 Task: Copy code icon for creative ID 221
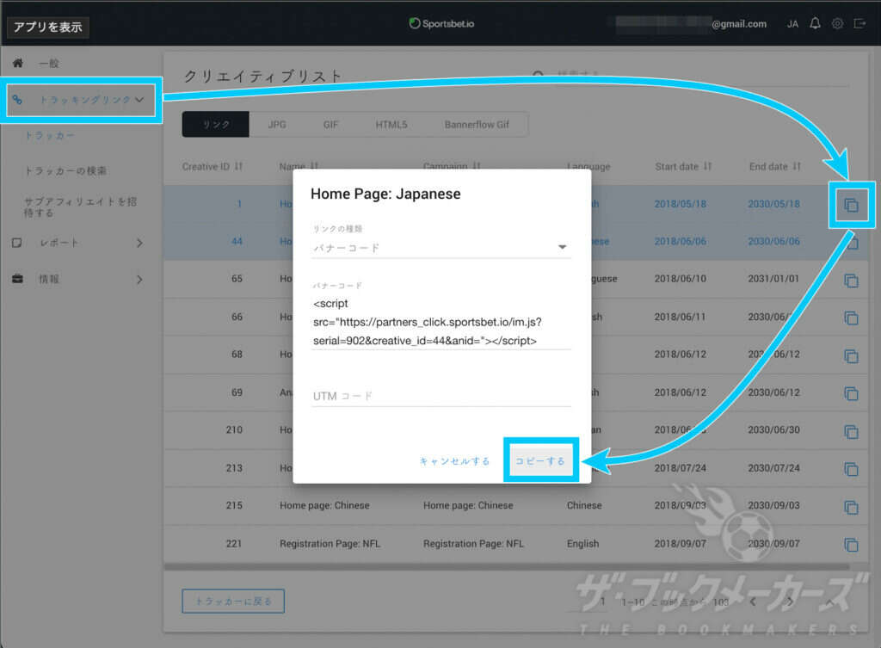click(x=851, y=545)
